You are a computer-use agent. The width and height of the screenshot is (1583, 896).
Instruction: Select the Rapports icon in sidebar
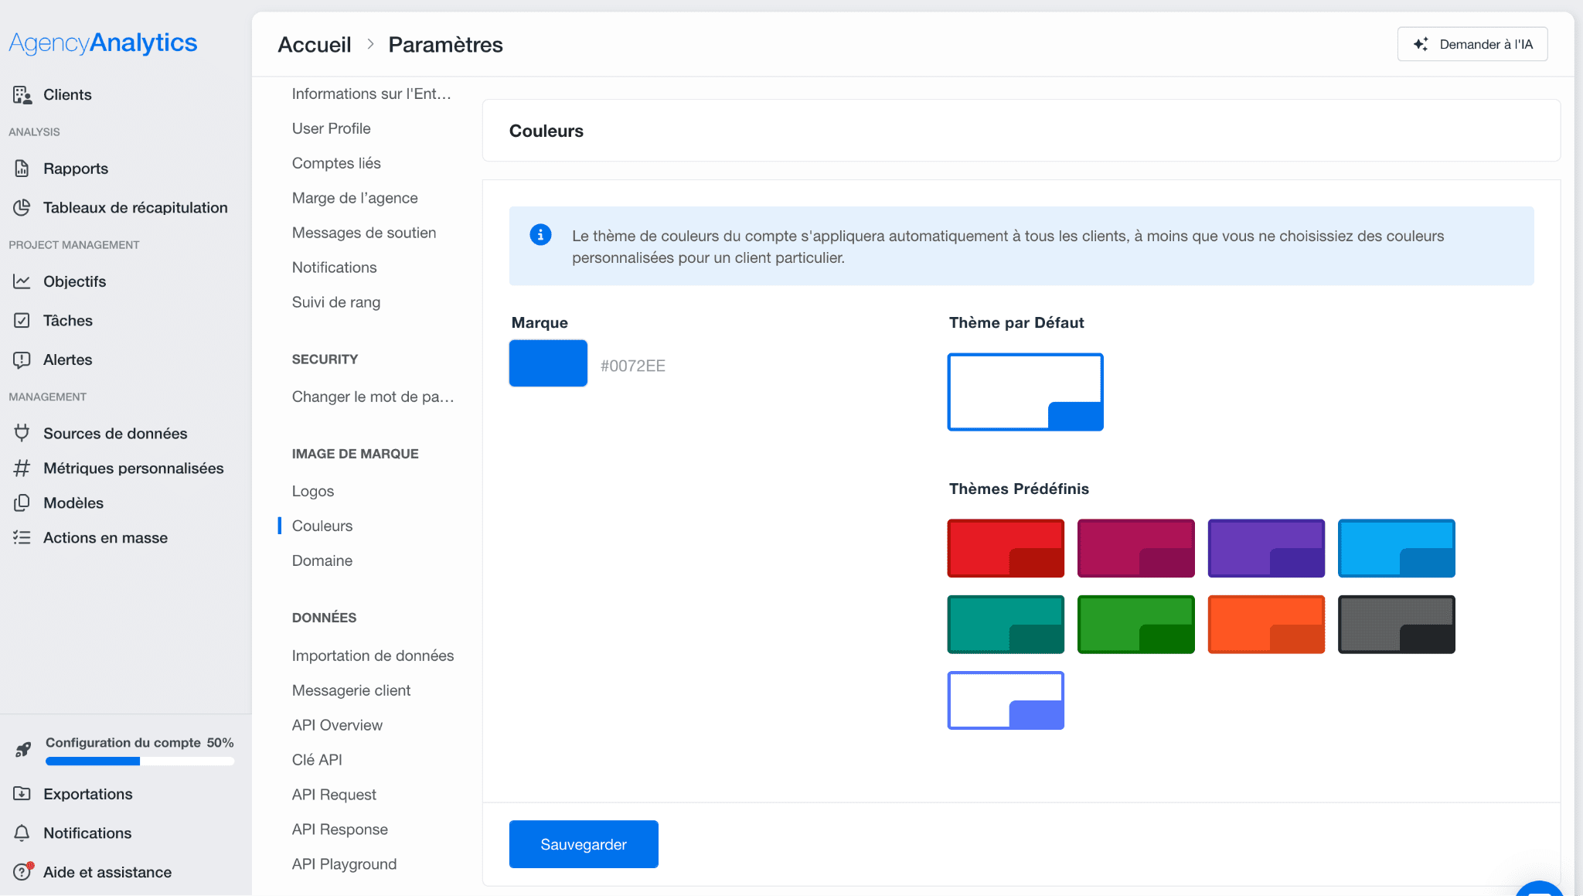tap(22, 168)
